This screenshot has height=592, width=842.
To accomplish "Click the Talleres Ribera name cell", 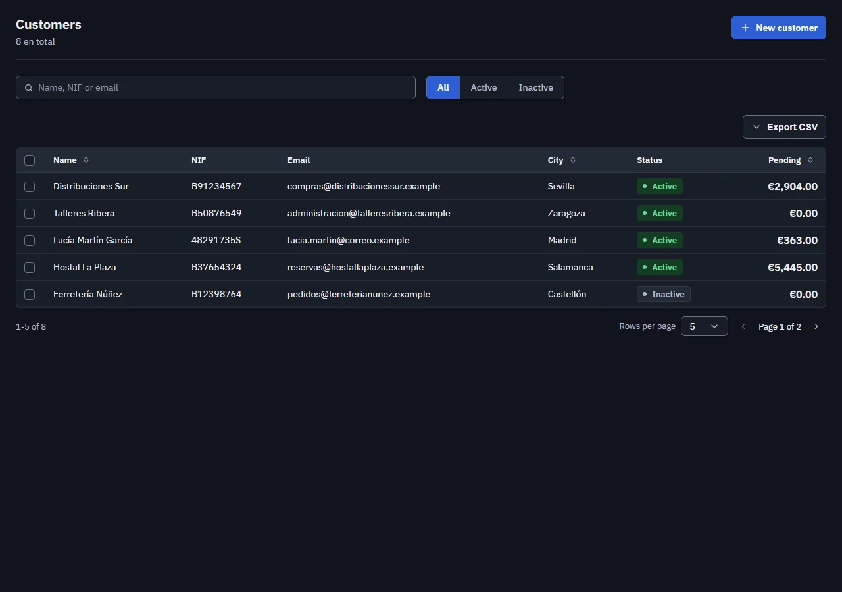I will click(84, 214).
